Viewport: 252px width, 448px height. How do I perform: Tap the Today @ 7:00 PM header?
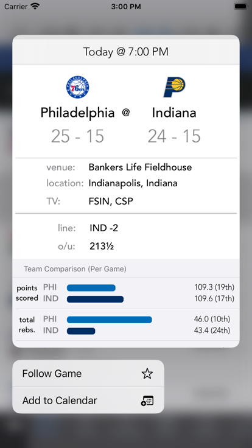[126, 52]
